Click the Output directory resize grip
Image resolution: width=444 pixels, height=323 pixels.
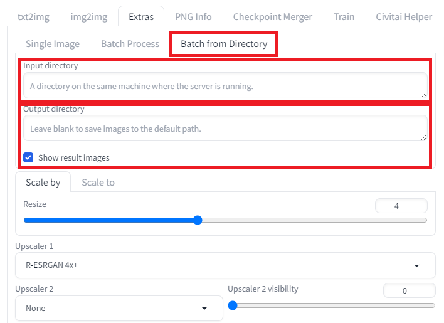[x=423, y=137]
